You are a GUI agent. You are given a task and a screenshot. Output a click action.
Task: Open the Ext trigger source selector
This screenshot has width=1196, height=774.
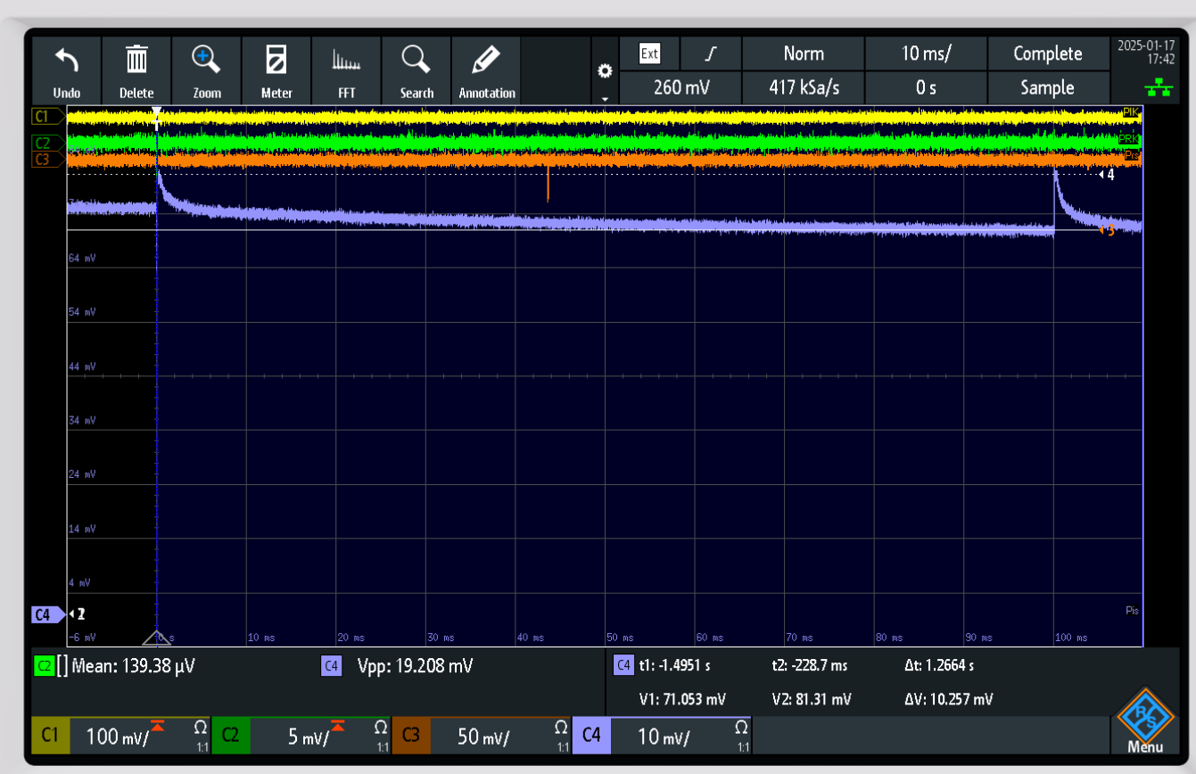point(649,54)
